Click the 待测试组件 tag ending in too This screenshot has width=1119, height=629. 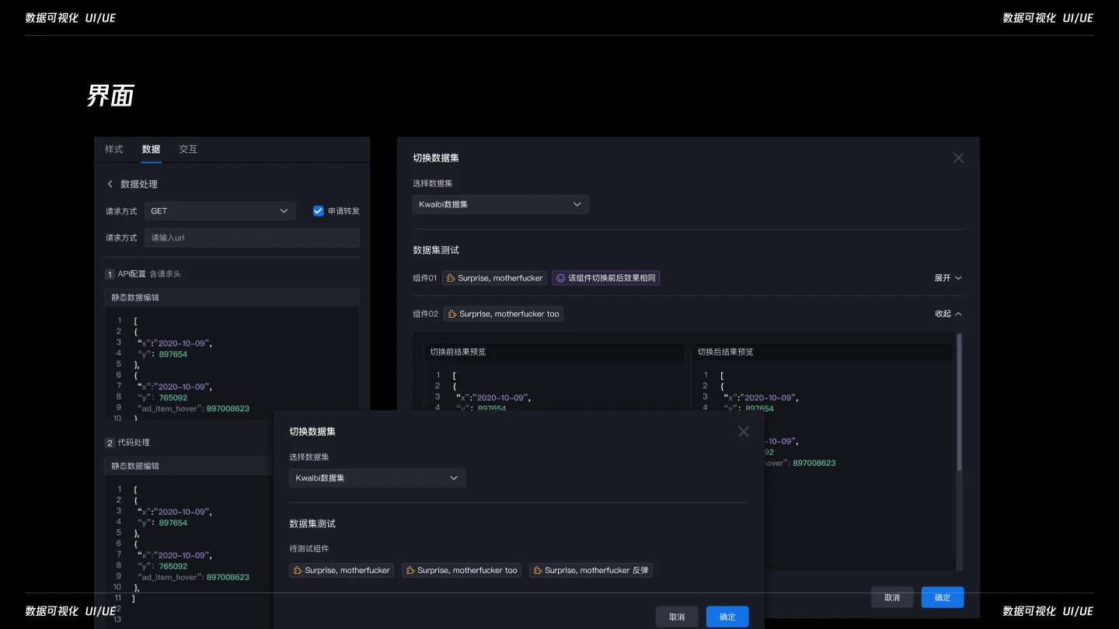(x=462, y=570)
